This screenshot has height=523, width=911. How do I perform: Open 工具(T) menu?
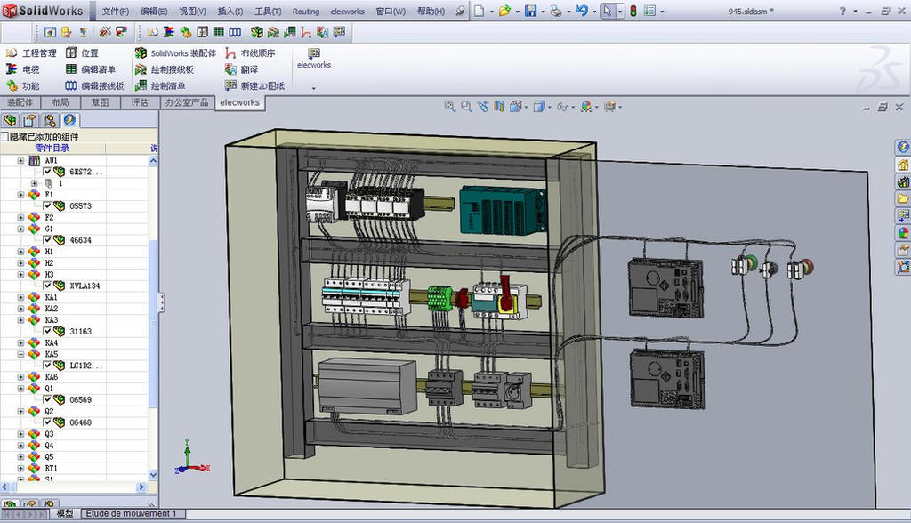(x=268, y=11)
